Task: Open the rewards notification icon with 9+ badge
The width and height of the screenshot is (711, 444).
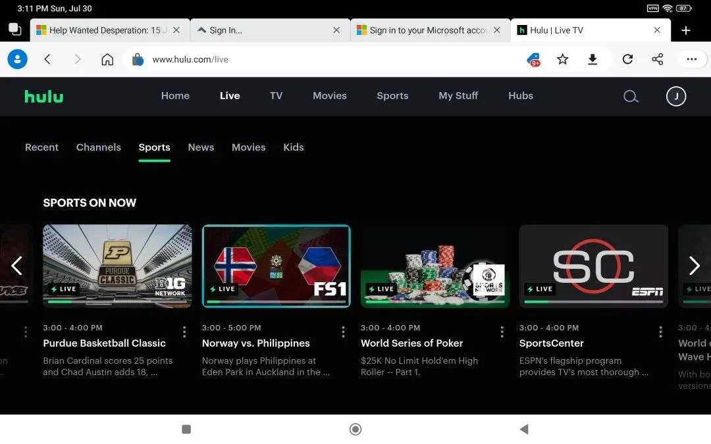Action: pos(534,59)
